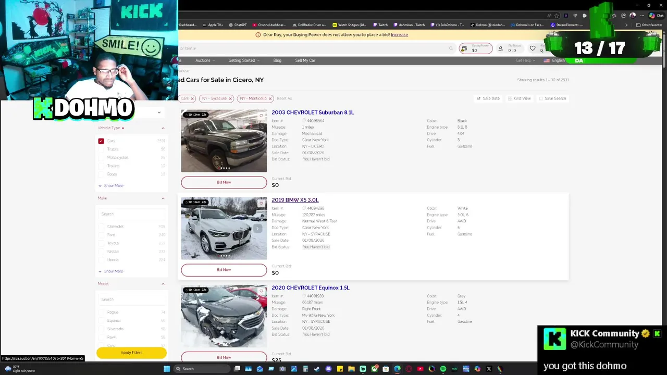This screenshot has width=667, height=375.
Task: Favorite the 2003 Suburban with heart icon
Action: point(261,116)
